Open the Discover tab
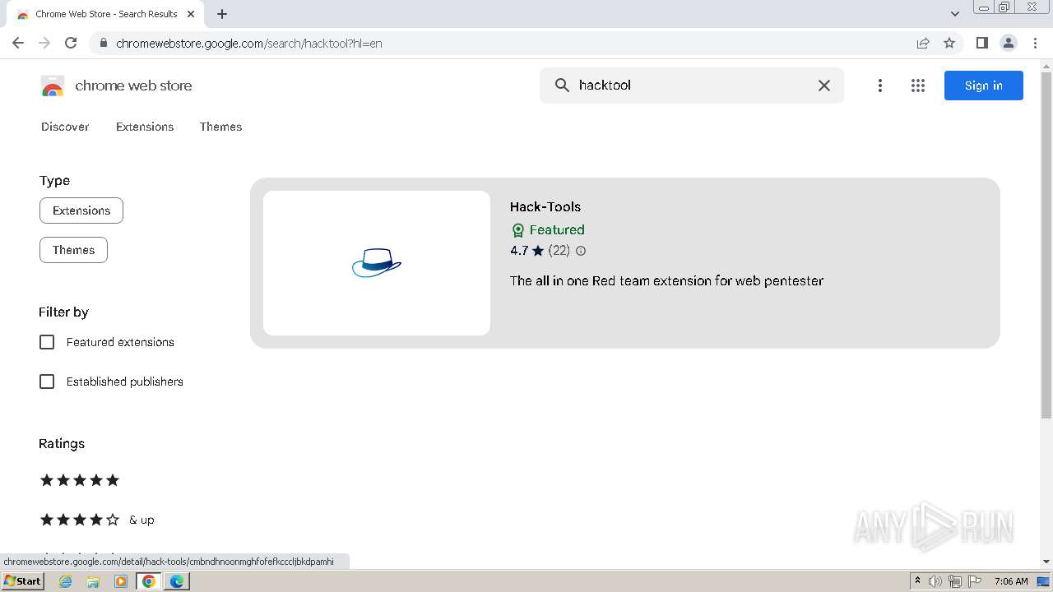Image resolution: width=1053 pixels, height=592 pixels. click(x=65, y=127)
